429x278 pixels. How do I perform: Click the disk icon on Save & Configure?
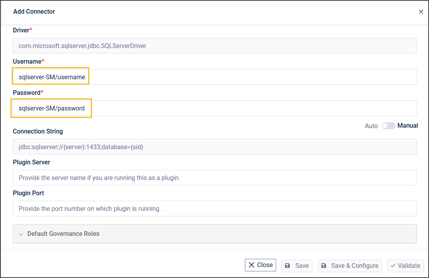pos(324,266)
